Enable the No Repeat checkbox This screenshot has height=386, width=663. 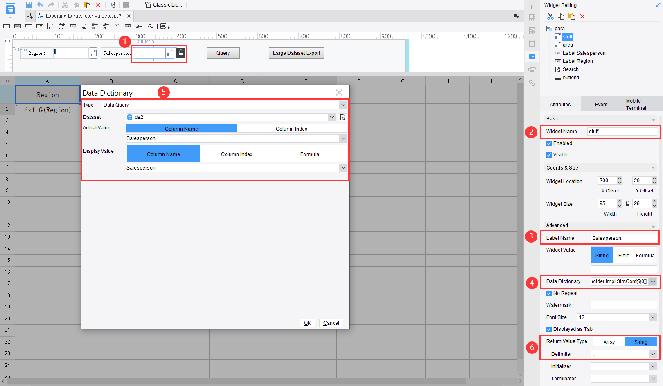point(549,293)
